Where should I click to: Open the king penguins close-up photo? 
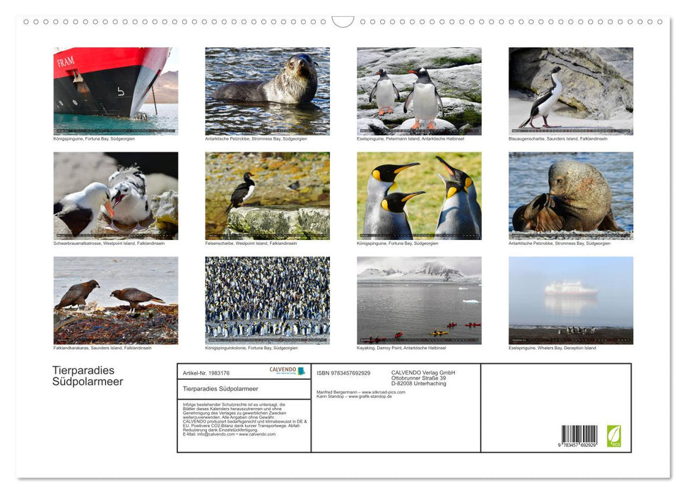[419, 195]
